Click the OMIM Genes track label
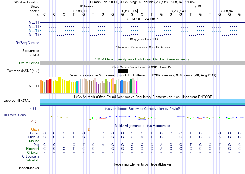 29,63
